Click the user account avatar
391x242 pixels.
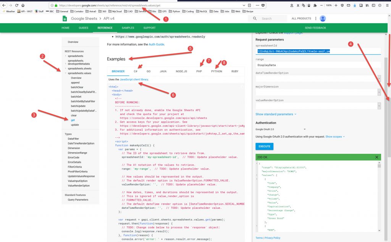323,18
